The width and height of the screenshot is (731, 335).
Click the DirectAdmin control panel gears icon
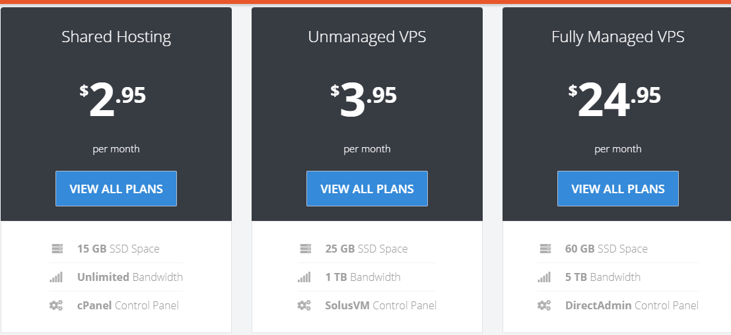[x=544, y=306]
